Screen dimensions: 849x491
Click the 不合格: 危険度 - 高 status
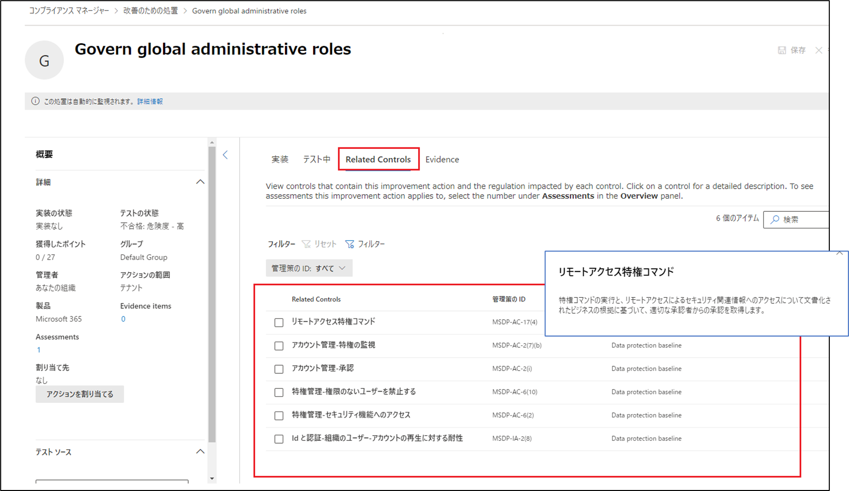coord(152,226)
